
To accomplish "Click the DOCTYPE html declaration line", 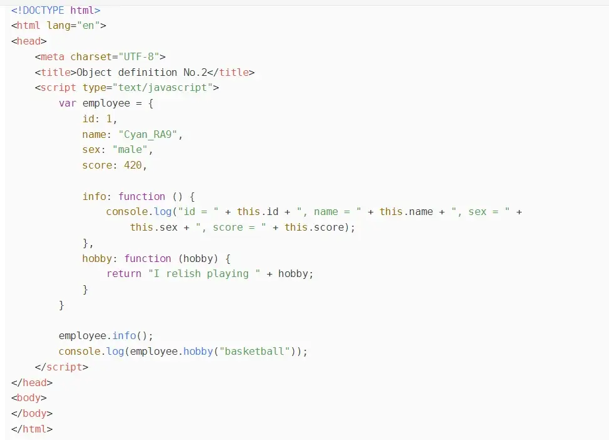I will click(56, 10).
